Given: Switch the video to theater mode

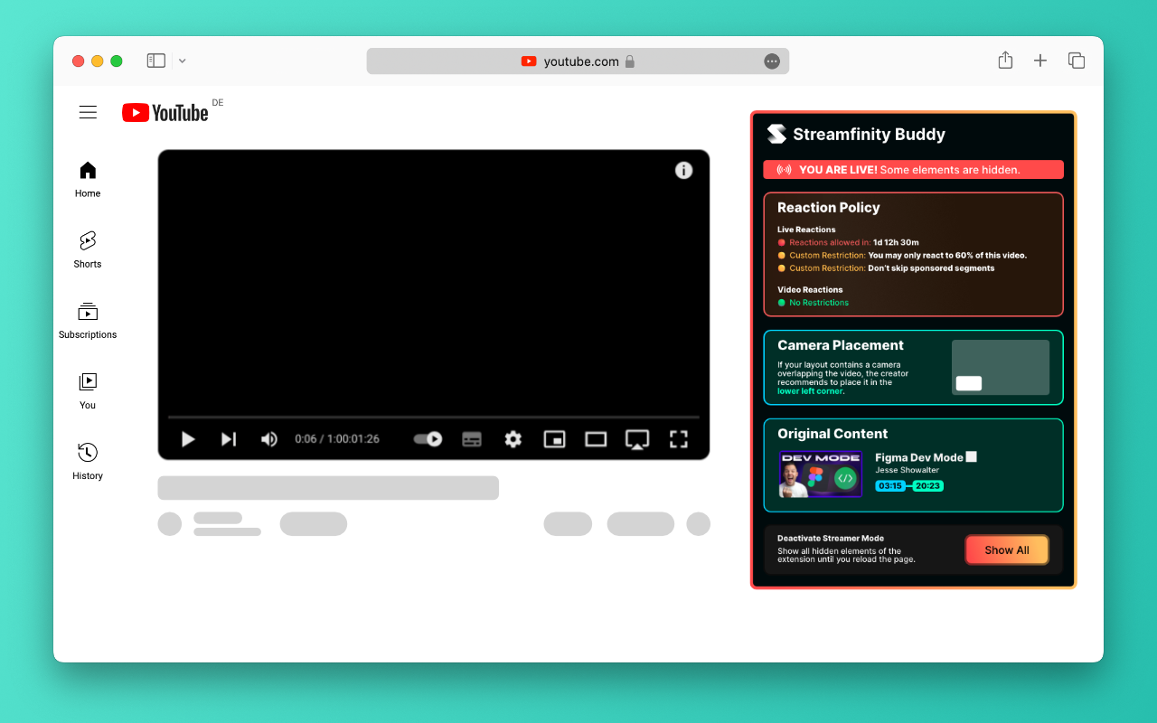Looking at the screenshot, I should (x=595, y=439).
